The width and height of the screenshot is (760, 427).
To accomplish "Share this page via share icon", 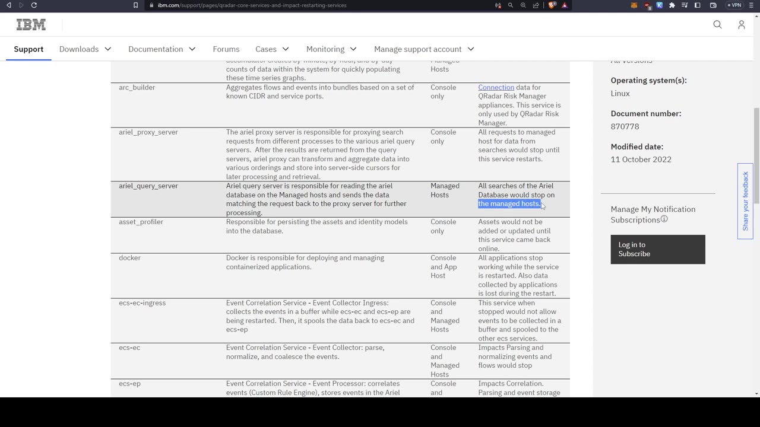I will click(x=536, y=5).
